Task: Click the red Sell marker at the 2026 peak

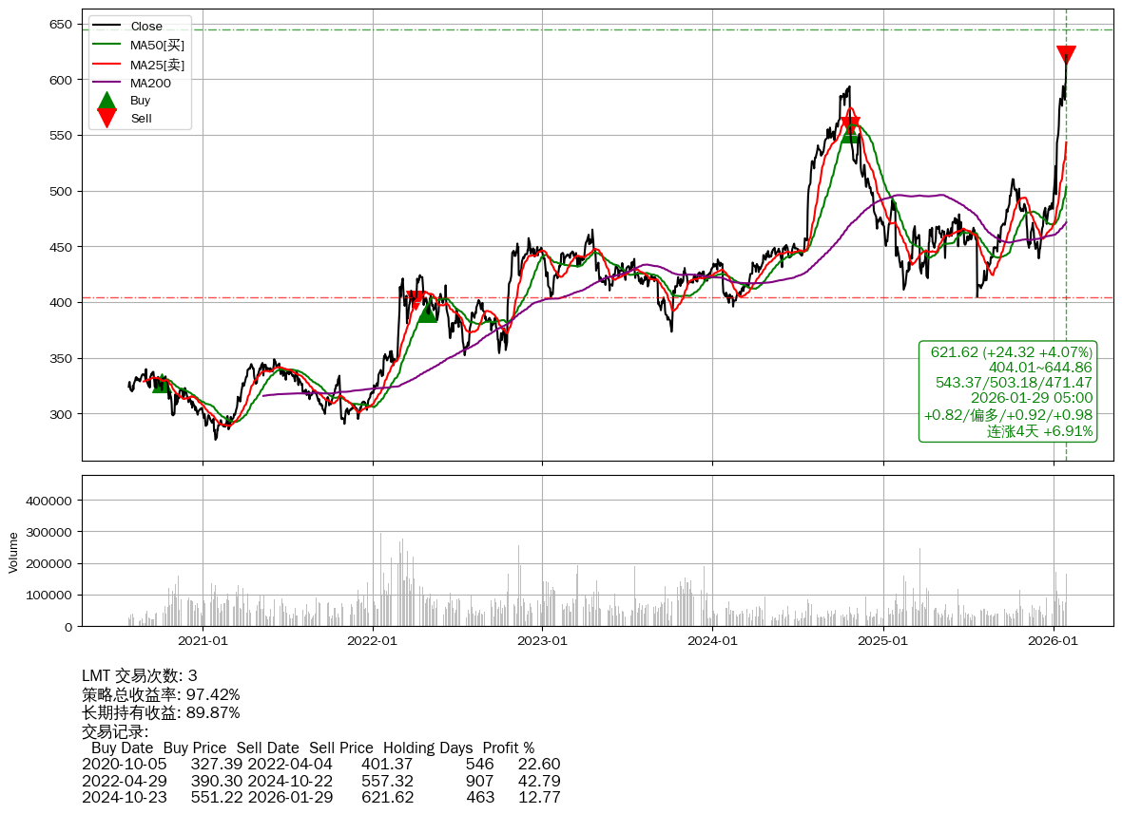Action: click(1066, 55)
